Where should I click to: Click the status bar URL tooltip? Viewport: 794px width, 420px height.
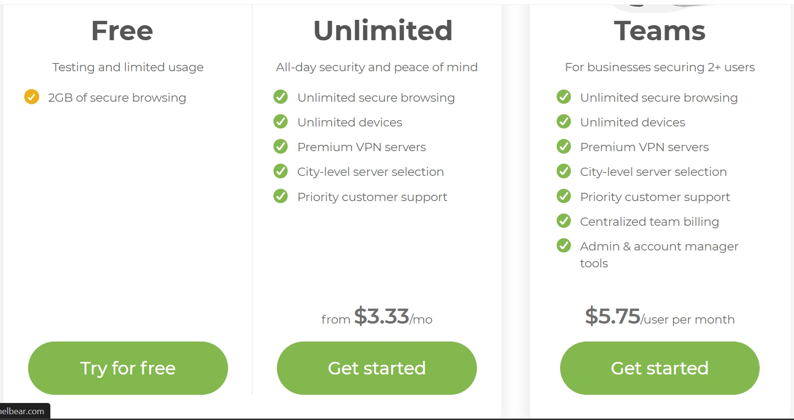point(23,411)
